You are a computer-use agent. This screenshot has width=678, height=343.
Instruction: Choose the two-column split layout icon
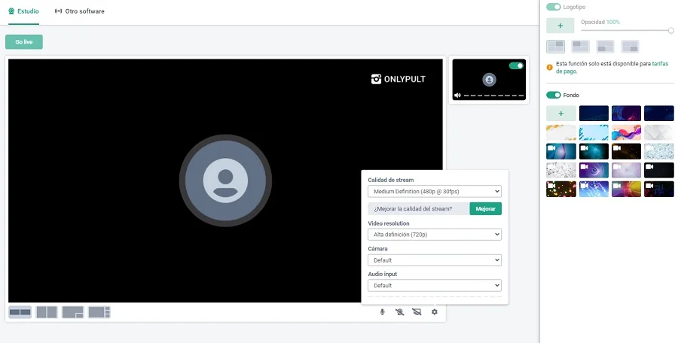click(47, 312)
